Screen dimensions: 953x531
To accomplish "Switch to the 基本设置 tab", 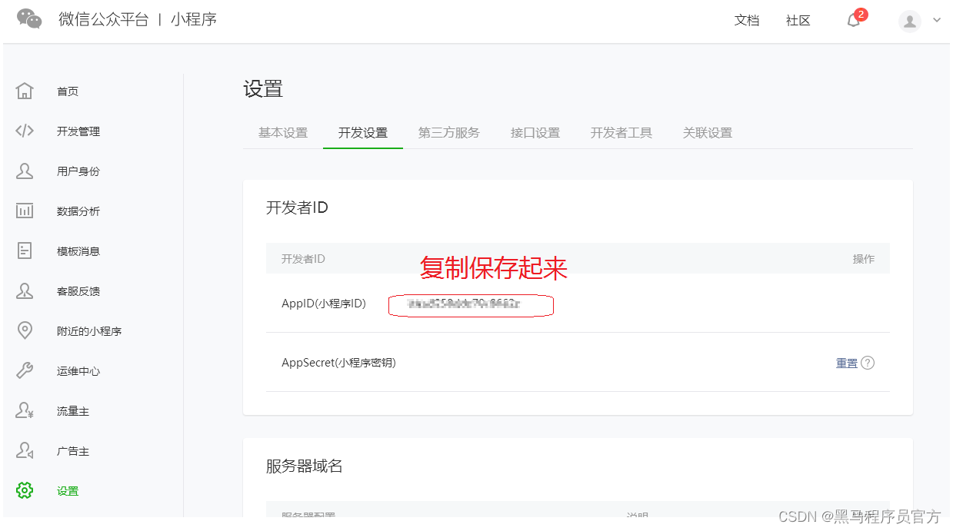I will [x=283, y=133].
